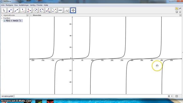Click the input help button at bottom right

coord(177,96)
